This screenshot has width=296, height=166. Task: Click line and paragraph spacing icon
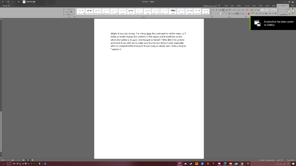tap(230, 14)
